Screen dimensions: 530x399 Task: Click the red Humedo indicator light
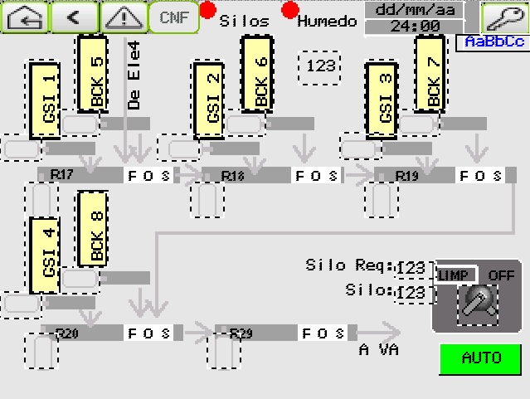point(289,10)
